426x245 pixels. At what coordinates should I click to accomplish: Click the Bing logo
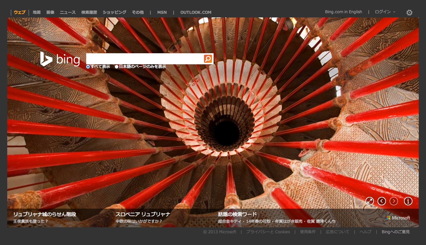[x=60, y=59]
